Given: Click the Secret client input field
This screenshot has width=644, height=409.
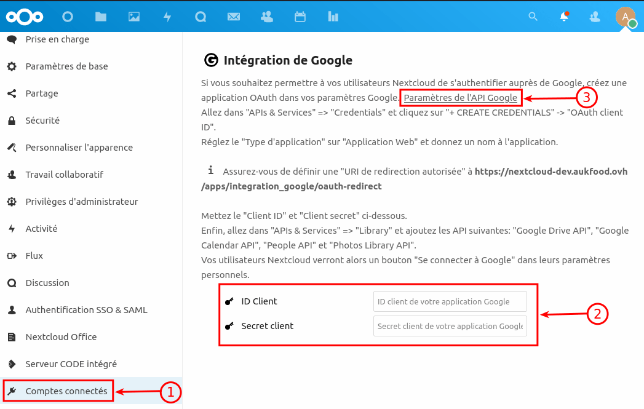Looking at the screenshot, I should click(450, 326).
